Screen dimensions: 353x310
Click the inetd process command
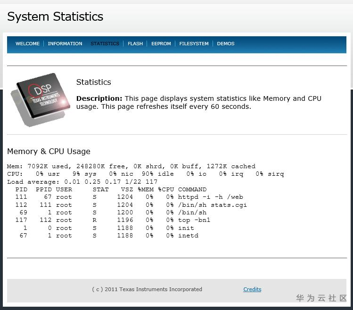[188, 236]
